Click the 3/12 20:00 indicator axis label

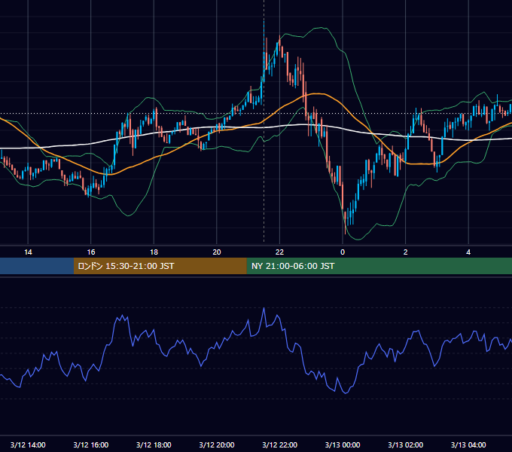(x=217, y=444)
